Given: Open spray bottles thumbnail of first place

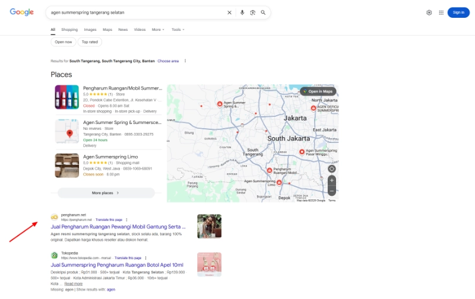Looking at the screenshot, I should (67, 97).
